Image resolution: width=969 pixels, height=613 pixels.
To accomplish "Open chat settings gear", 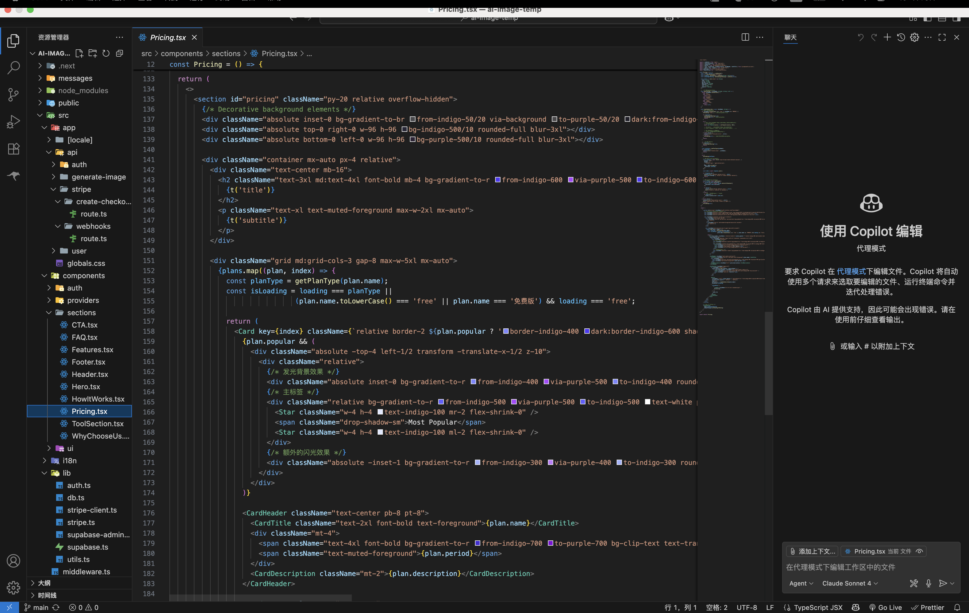I will click(915, 37).
